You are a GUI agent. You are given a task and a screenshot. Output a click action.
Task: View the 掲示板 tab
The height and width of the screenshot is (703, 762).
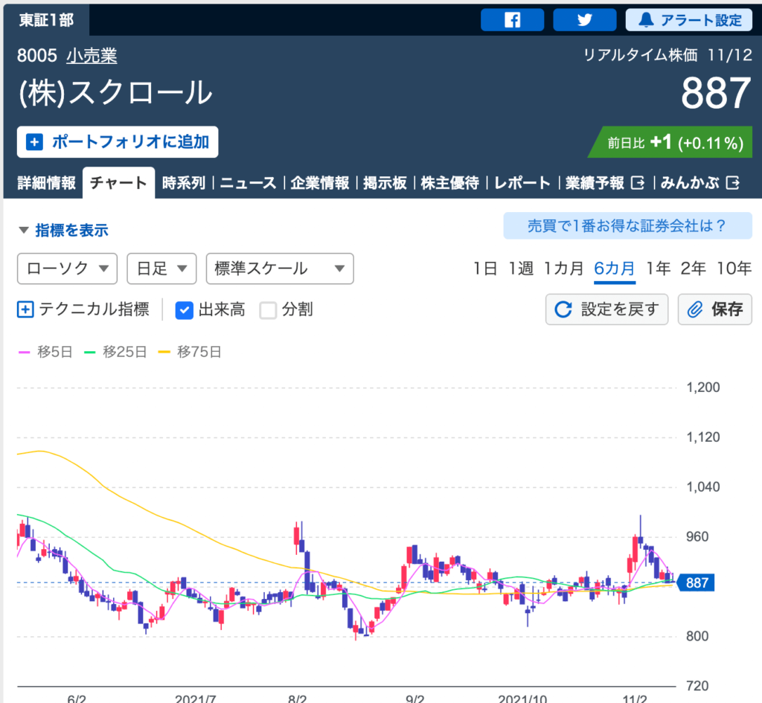[385, 183]
